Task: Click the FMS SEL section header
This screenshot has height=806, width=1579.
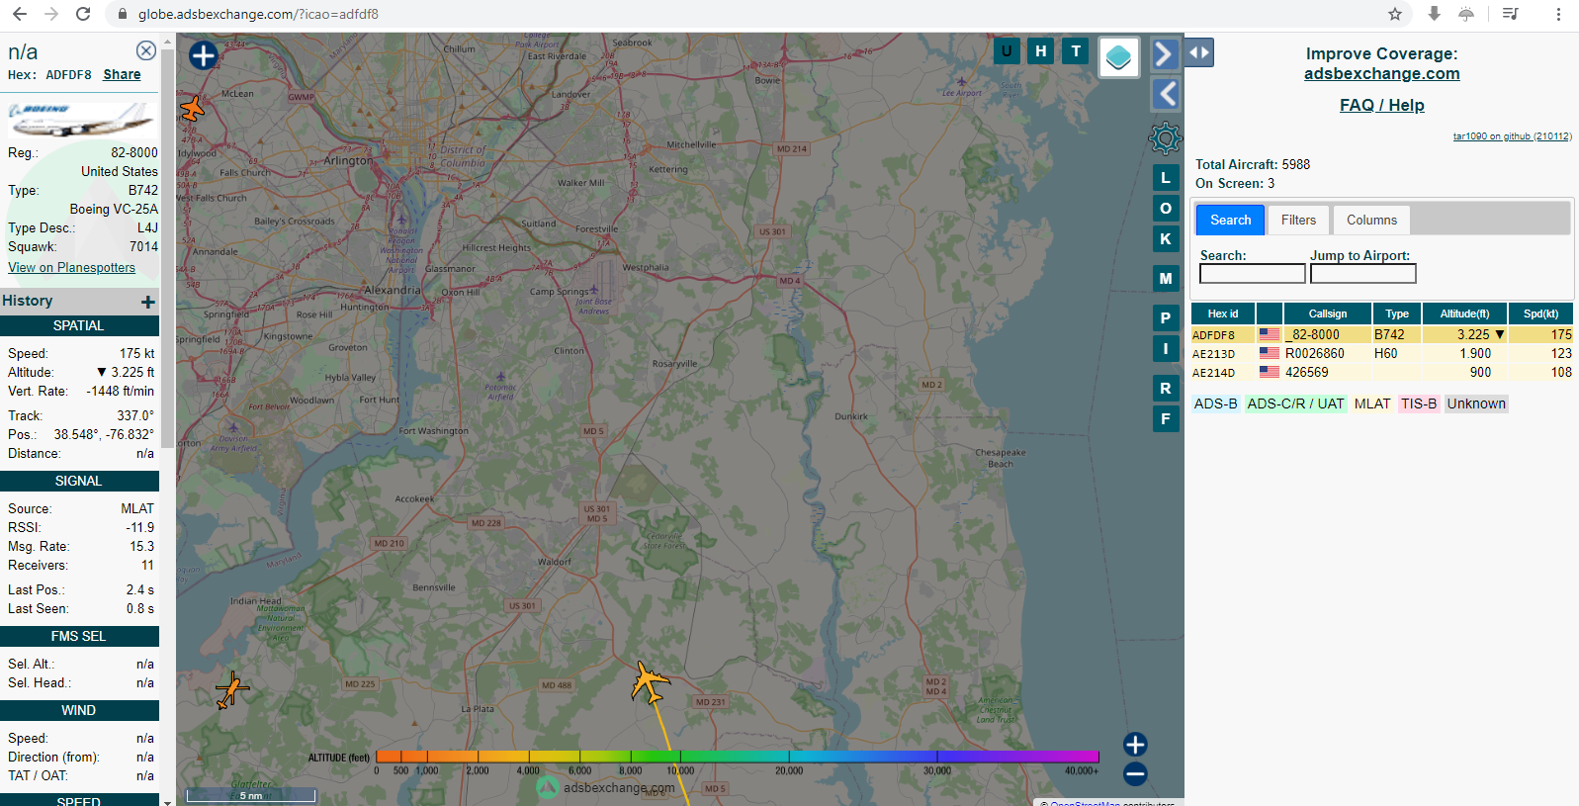Action: [x=79, y=636]
